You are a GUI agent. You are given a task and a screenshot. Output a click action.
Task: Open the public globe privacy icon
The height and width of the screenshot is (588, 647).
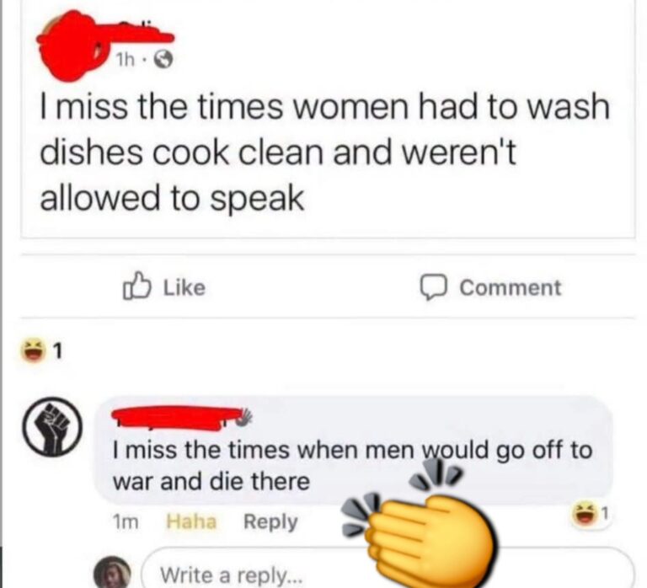click(163, 61)
